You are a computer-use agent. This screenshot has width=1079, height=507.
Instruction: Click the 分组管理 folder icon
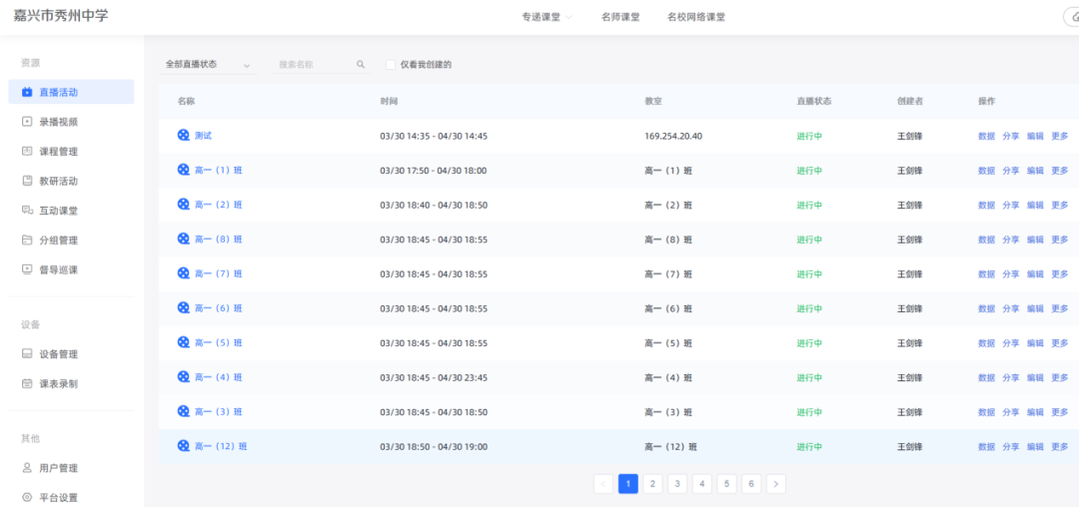[x=27, y=240]
